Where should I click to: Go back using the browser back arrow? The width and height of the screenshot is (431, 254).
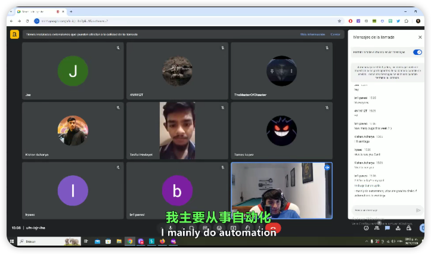[11, 21]
